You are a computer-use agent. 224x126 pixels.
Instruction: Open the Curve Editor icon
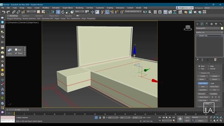[170, 12]
